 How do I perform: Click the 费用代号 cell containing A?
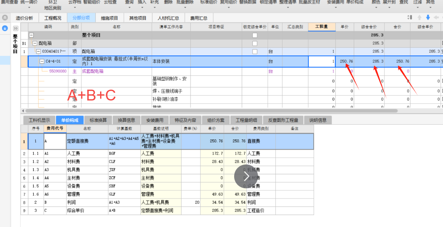click(x=55, y=141)
